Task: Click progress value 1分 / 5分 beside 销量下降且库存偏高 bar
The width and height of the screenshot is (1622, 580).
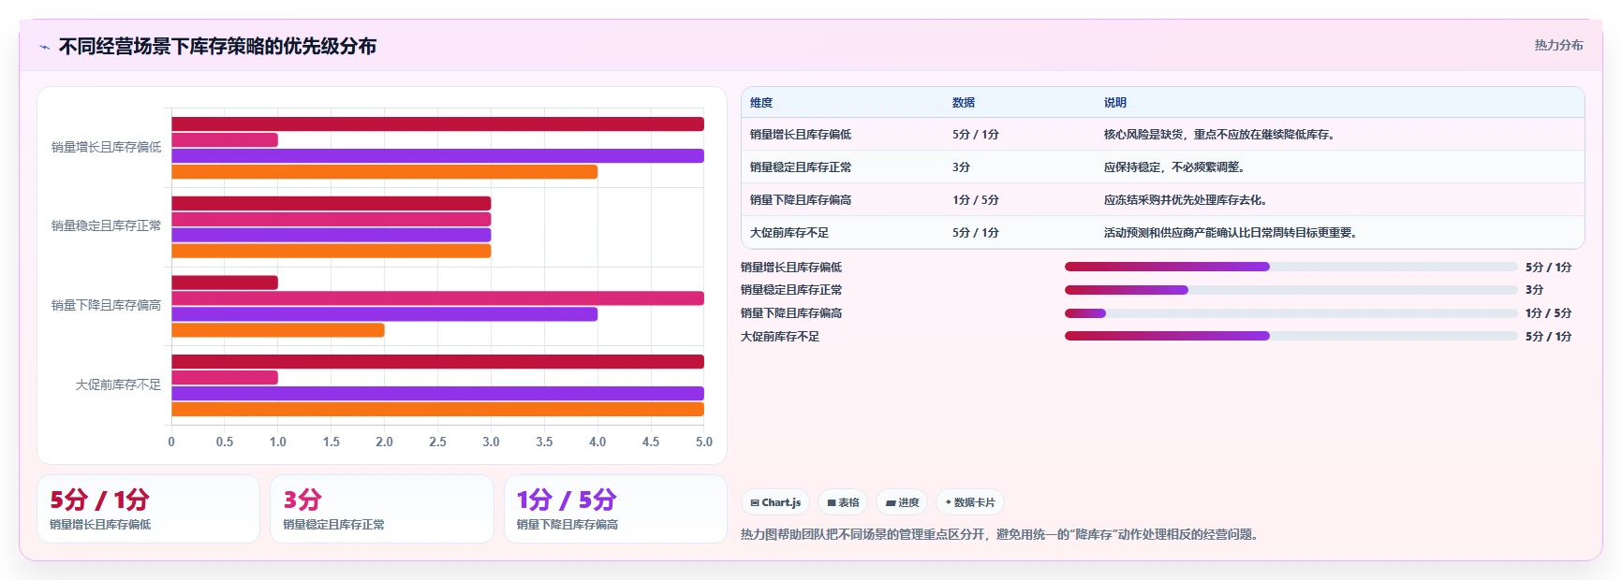Action: tap(1548, 313)
